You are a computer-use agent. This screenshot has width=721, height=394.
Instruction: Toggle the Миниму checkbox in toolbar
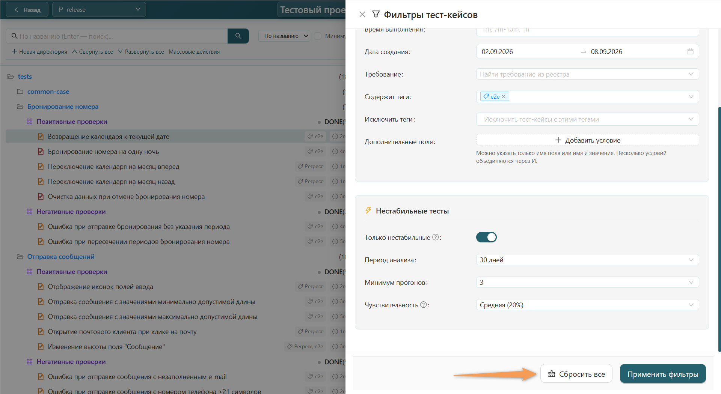point(318,36)
